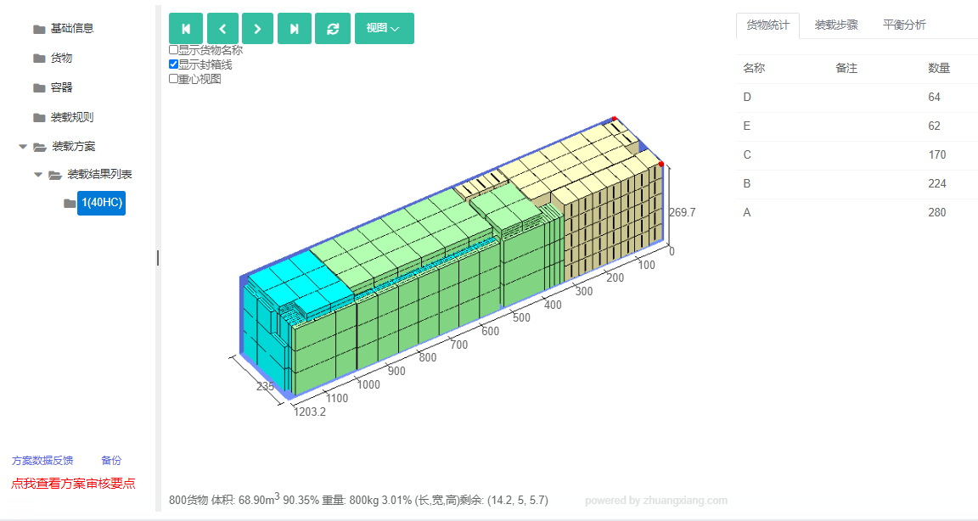Collapse the 装载结果列表 tree arrow
Viewport: 978px width, 521px height.
(x=38, y=175)
